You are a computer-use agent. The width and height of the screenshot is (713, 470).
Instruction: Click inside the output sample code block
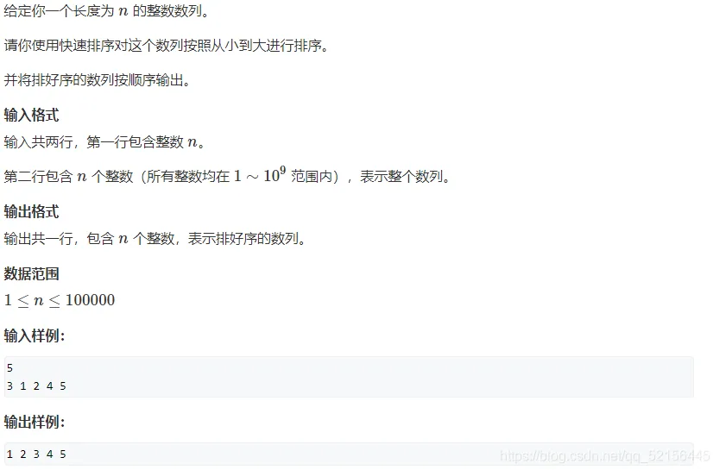click(x=349, y=454)
